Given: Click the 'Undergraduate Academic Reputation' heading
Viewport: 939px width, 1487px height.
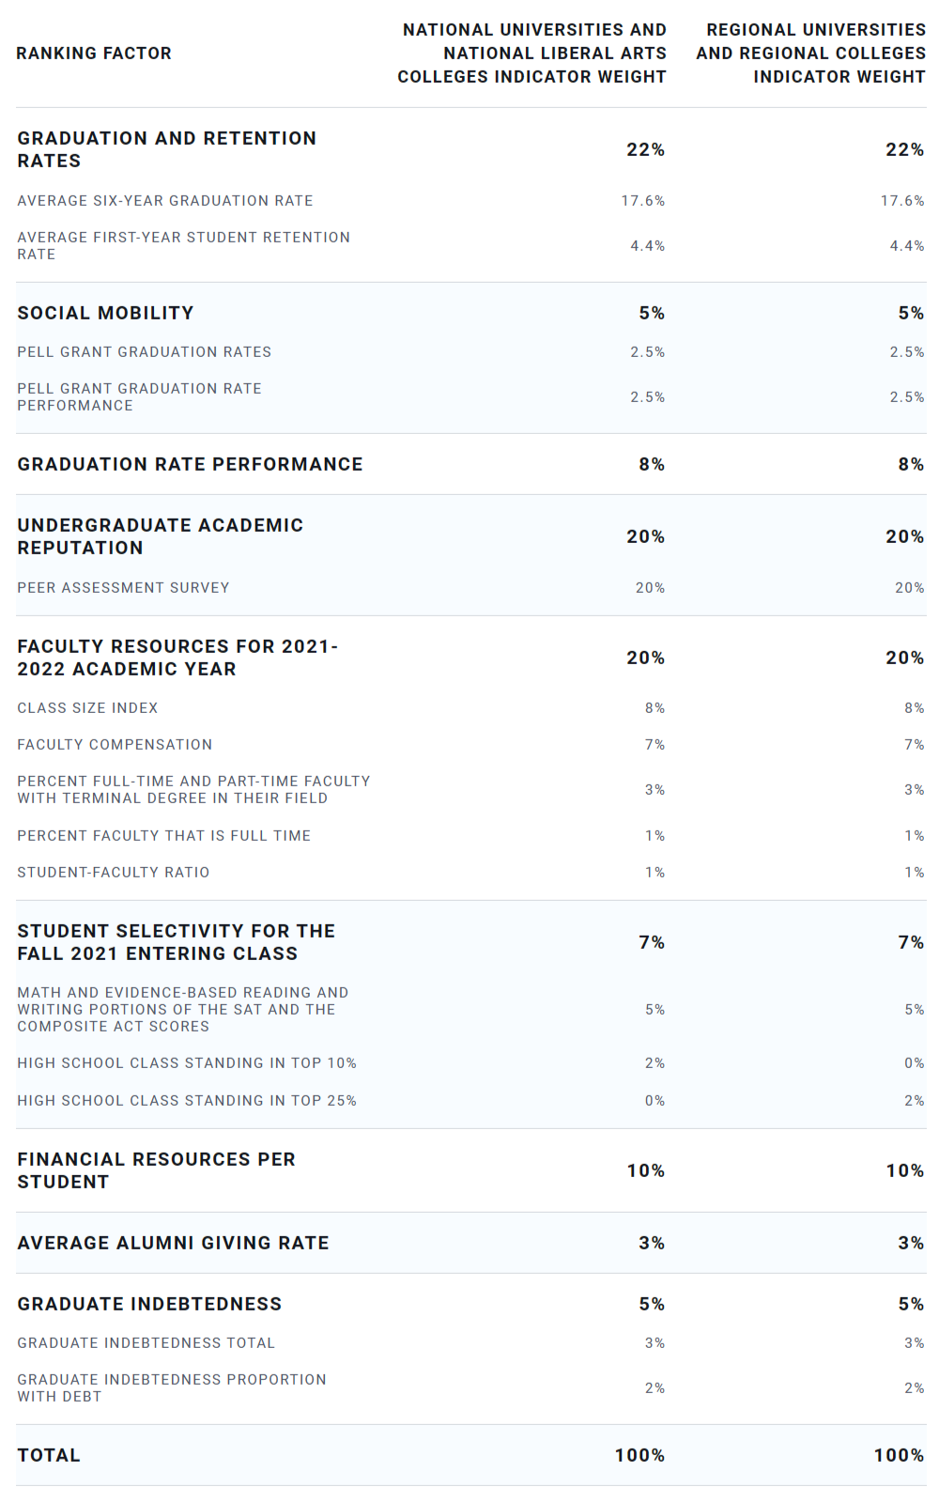Looking at the screenshot, I should click(160, 536).
